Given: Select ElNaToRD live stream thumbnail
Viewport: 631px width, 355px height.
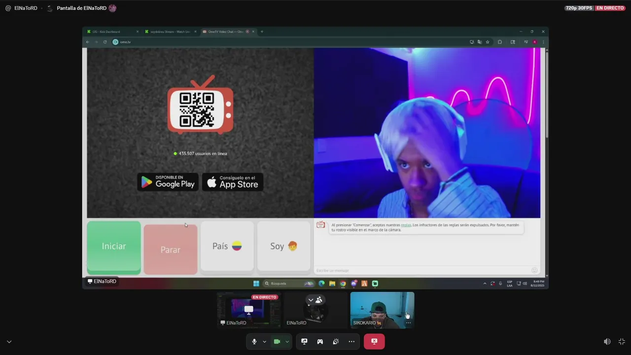Looking at the screenshot, I should (x=249, y=310).
